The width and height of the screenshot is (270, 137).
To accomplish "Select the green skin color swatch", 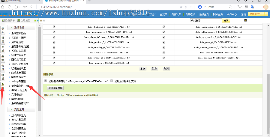I will [35, 20].
